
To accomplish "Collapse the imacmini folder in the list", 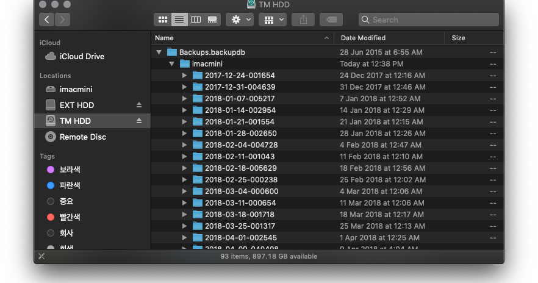I will pos(171,64).
